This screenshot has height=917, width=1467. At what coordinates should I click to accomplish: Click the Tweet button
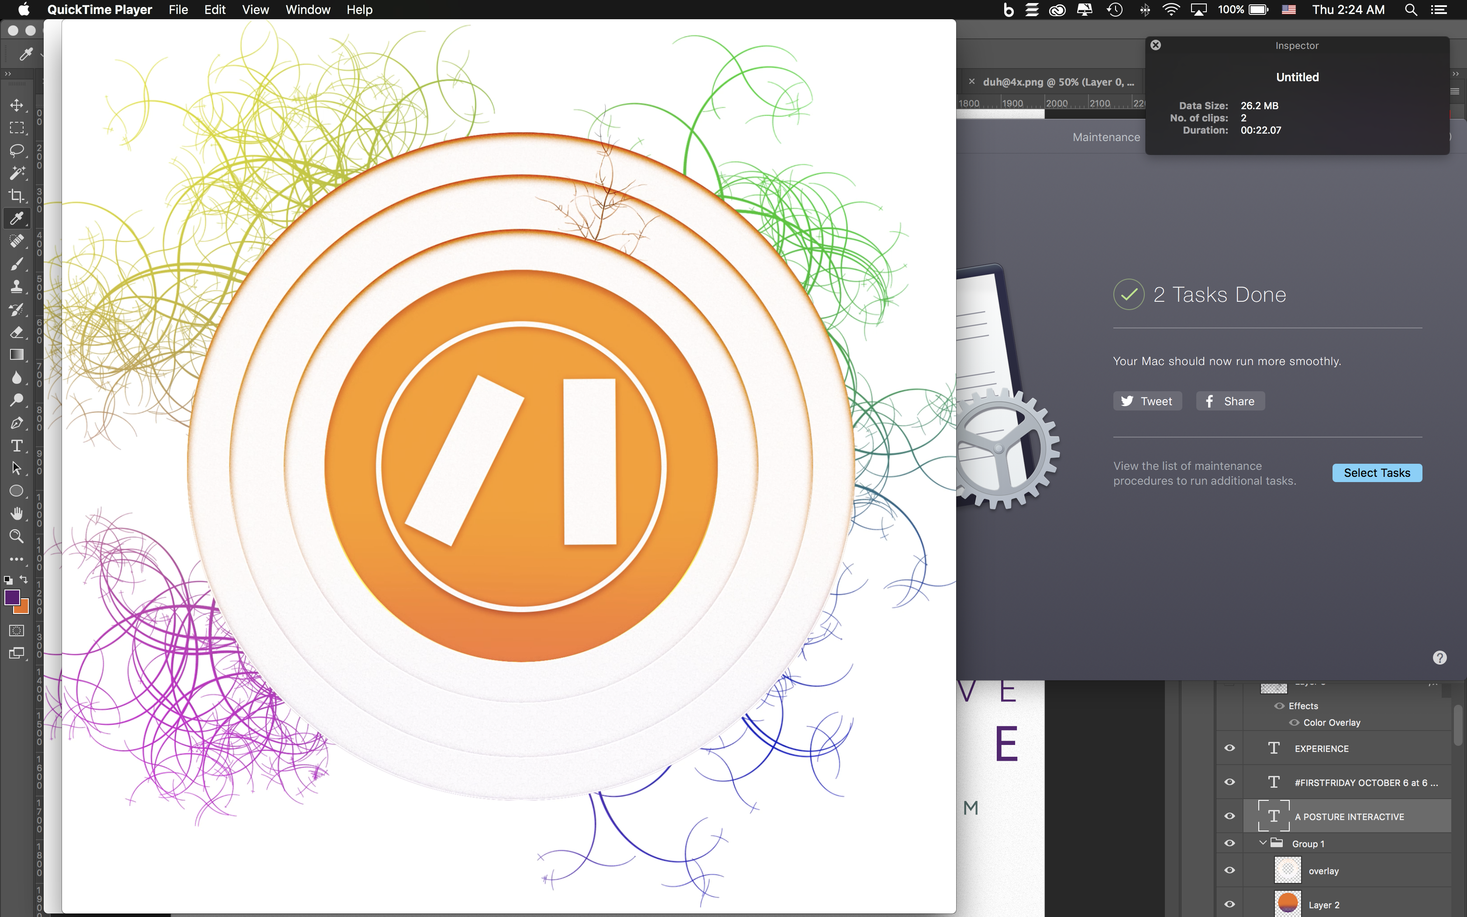1147,401
